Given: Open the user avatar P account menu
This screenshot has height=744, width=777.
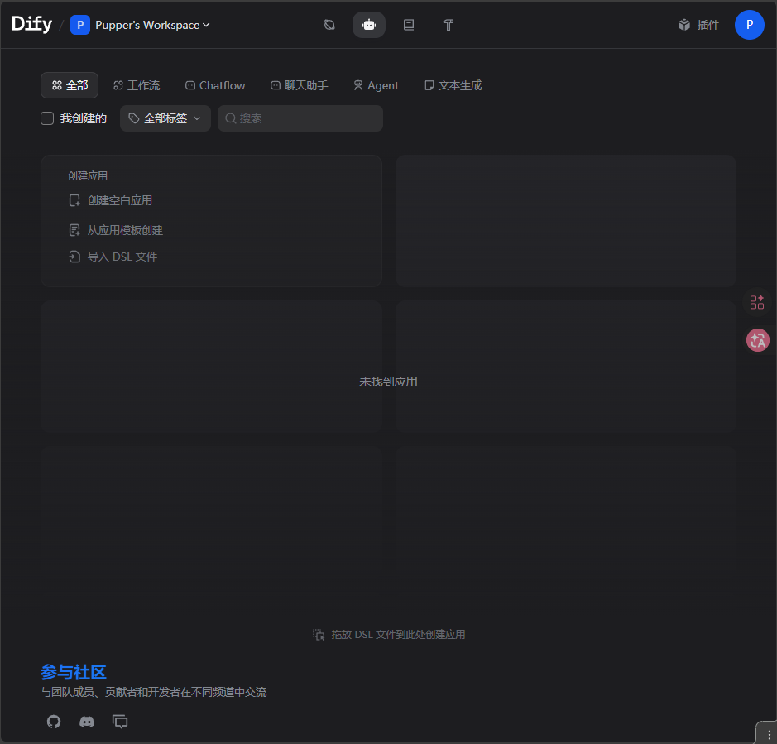Looking at the screenshot, I should pos(749,25).
